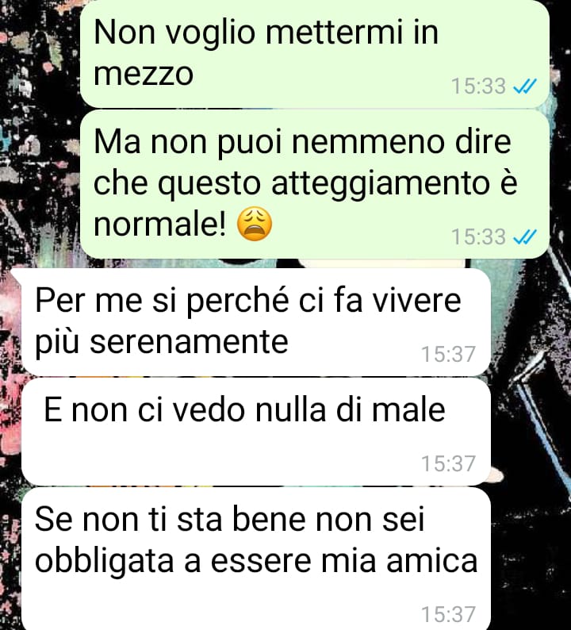The width and height of the screenshot is (571, 630).
Task: Select the 'E non ci vedo nulla di male' bubble
Action: point(256,432)
